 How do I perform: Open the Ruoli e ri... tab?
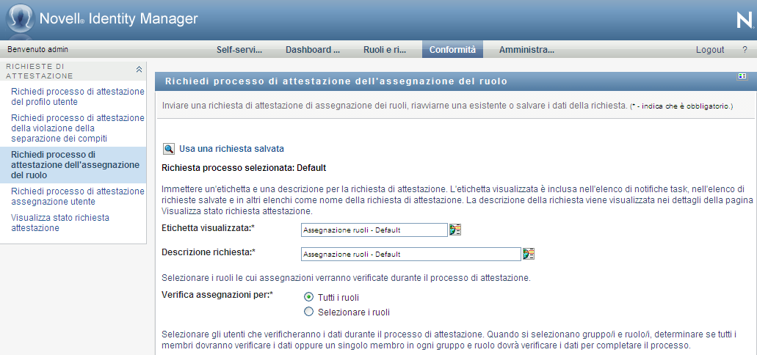pos(385,49)
